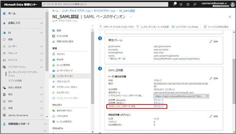
Task: Focus the top resource search box
Action: click(105, 4)
